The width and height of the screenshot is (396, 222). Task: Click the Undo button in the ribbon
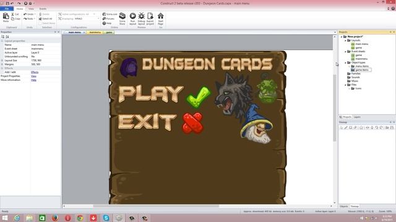28,14
